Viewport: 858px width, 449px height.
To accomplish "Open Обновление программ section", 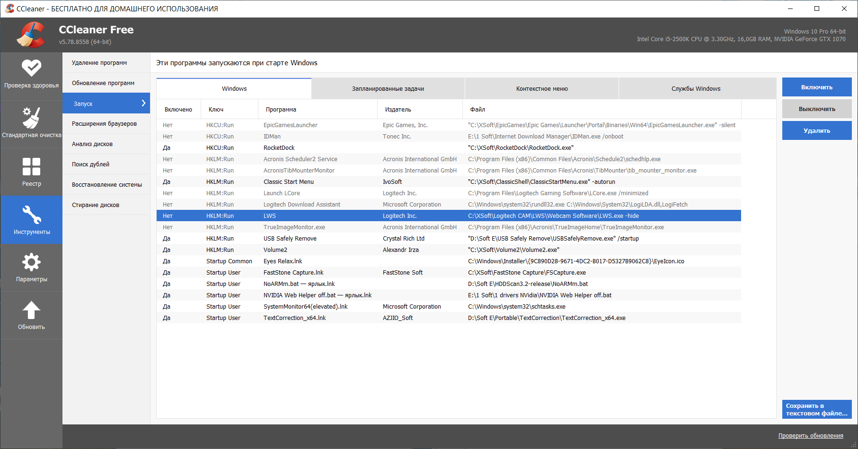I will pos(106,83).
